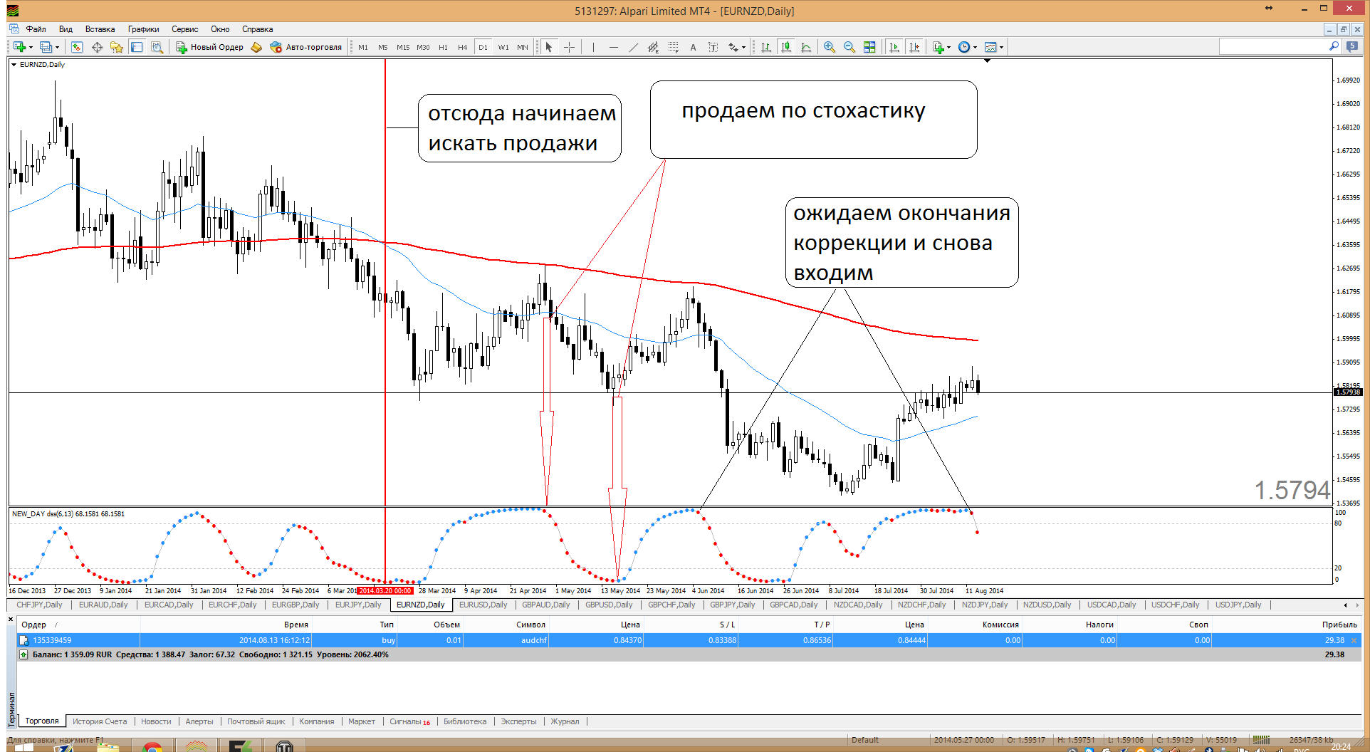The image size is (1370, 752).
Task: Expand the arrows objects dropdown
Action: click(x=744, y=48)
